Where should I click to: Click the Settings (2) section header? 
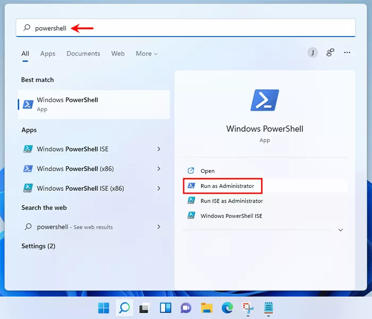tap(38, 246)
